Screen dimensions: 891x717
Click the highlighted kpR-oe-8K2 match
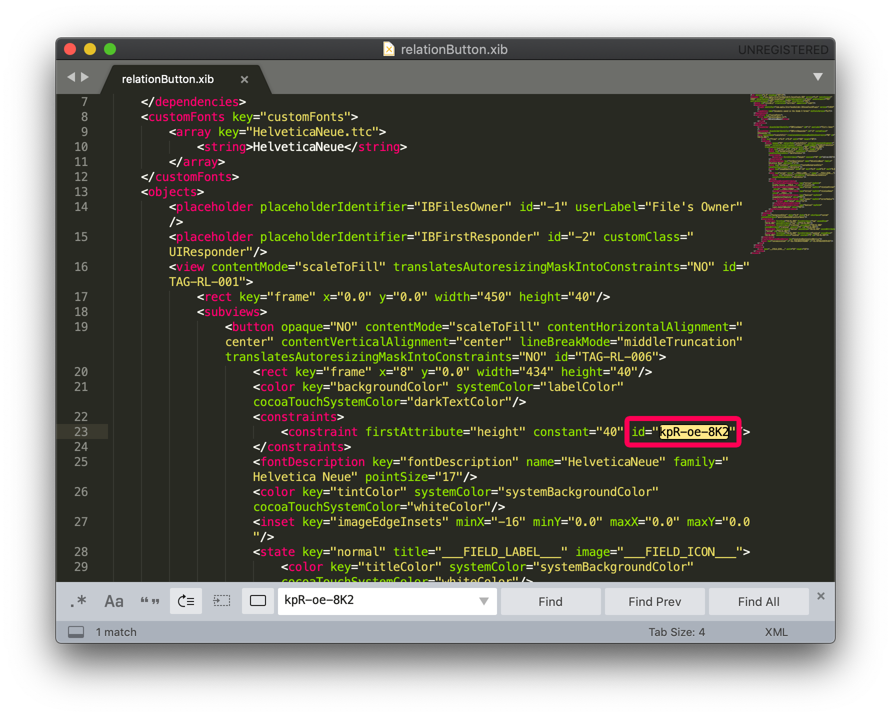coord(694,431)
